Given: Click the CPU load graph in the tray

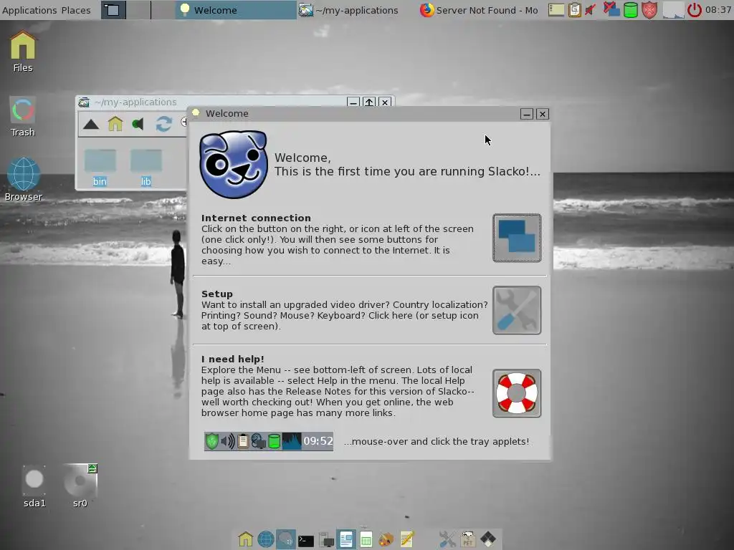Looking at the screenshot, I should tap(673, 10).
